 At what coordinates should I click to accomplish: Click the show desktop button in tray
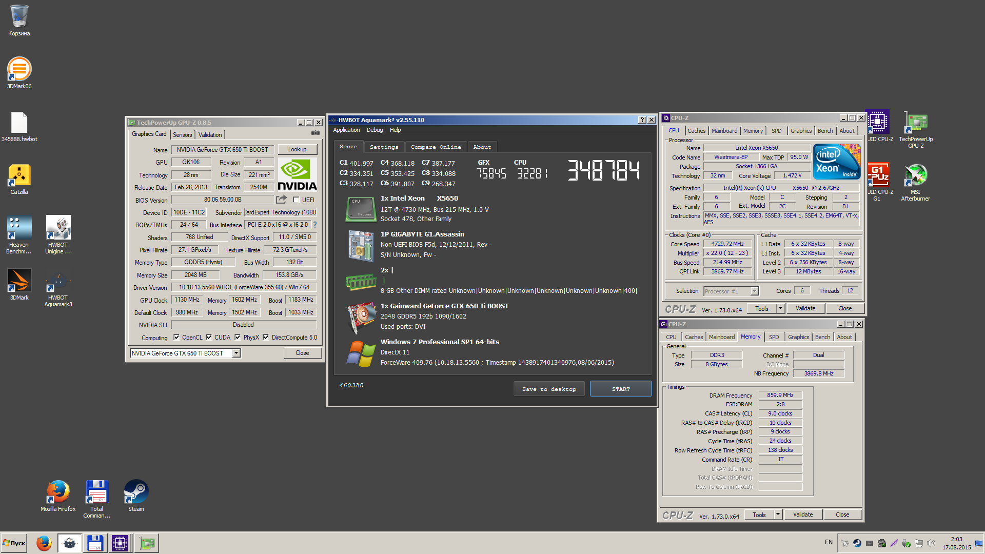coord(979,543)
